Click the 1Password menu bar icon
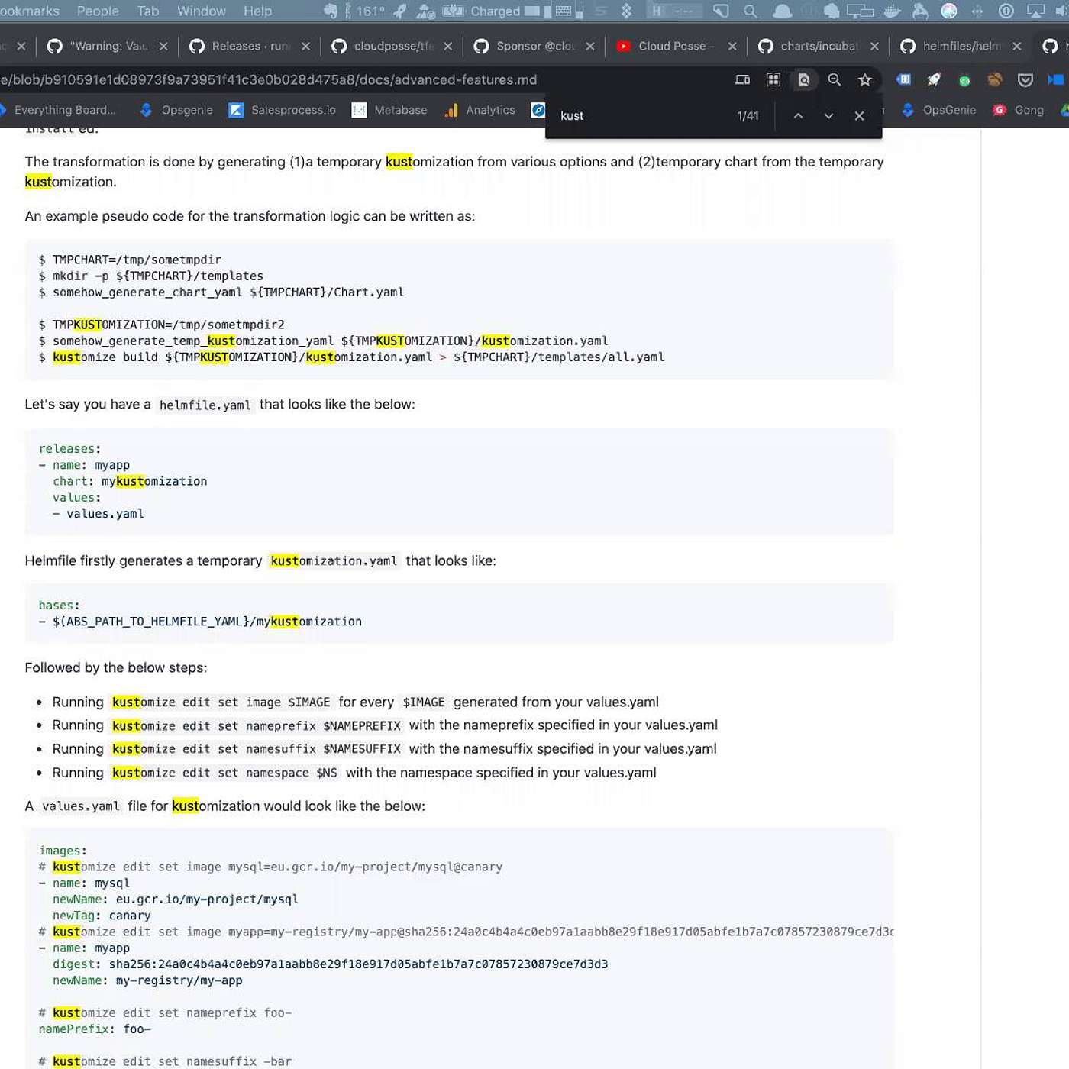Screen dimensions: 1069x1069 [1006, 11]
